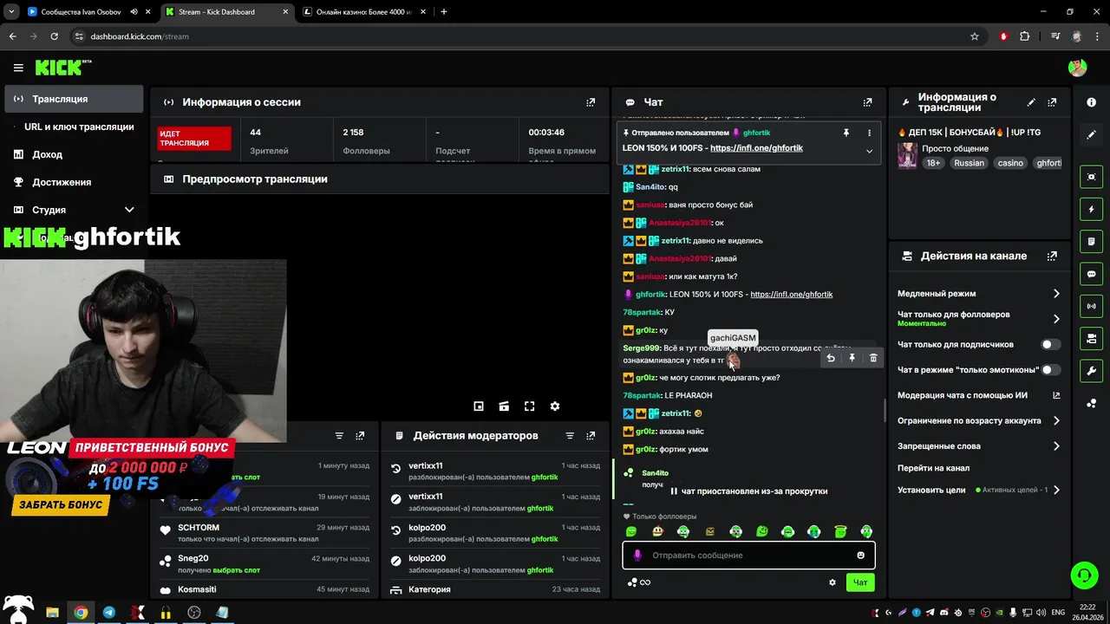This screenshot has height=624, width=1110.
Task: Filter the activity feed list
Action: 339,436
